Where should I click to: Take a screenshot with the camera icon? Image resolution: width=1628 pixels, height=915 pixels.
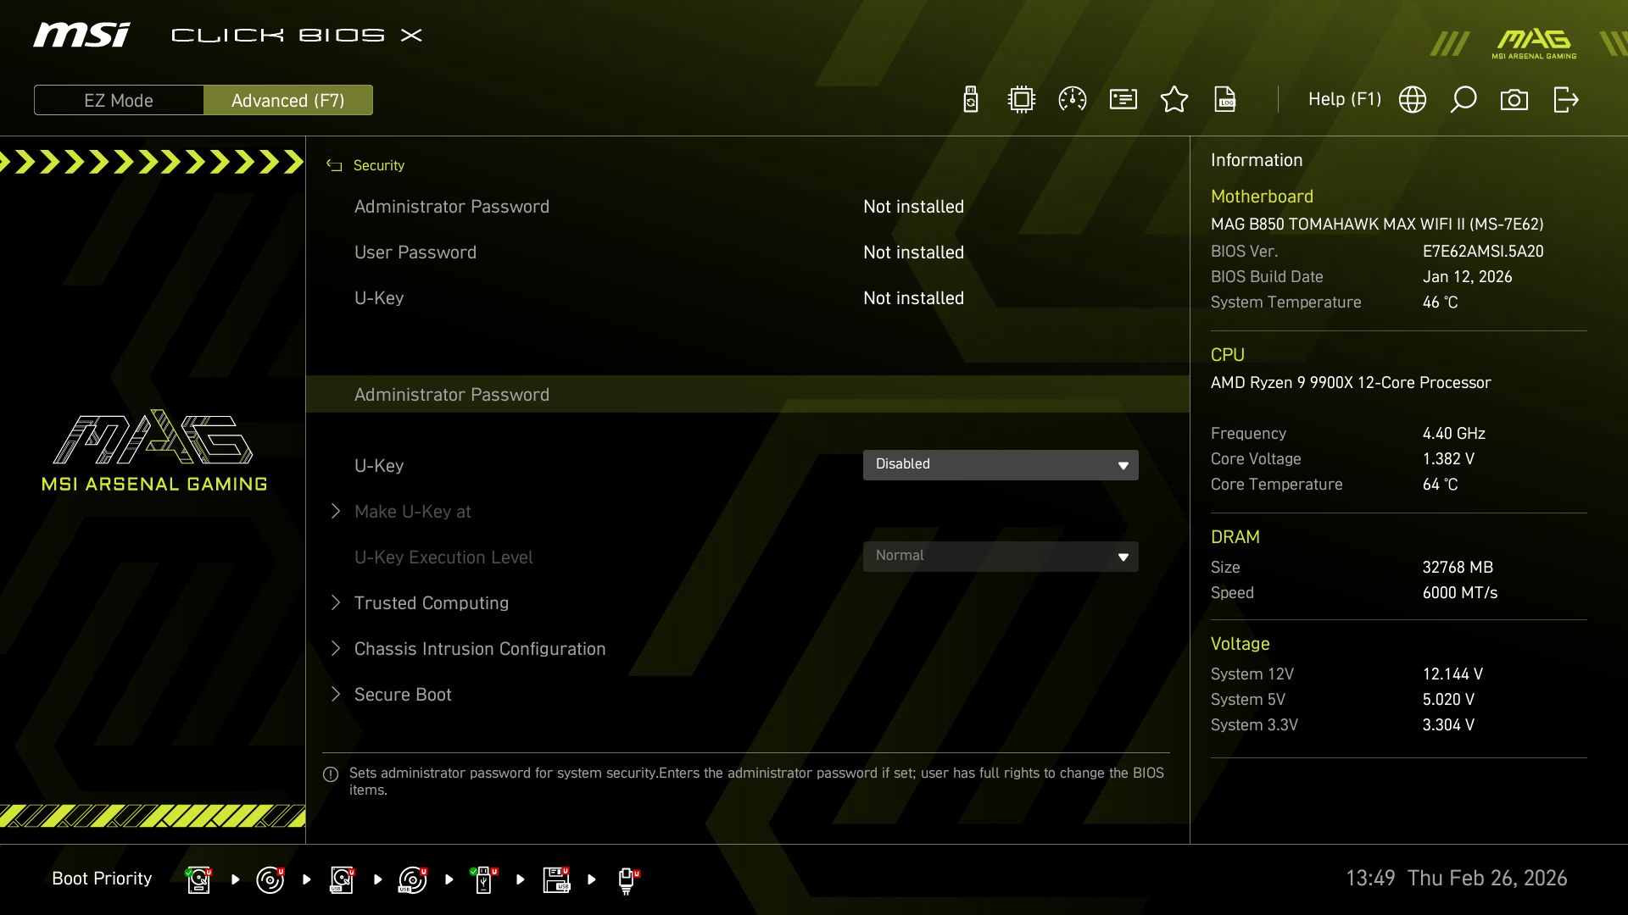coord(1515,99)
